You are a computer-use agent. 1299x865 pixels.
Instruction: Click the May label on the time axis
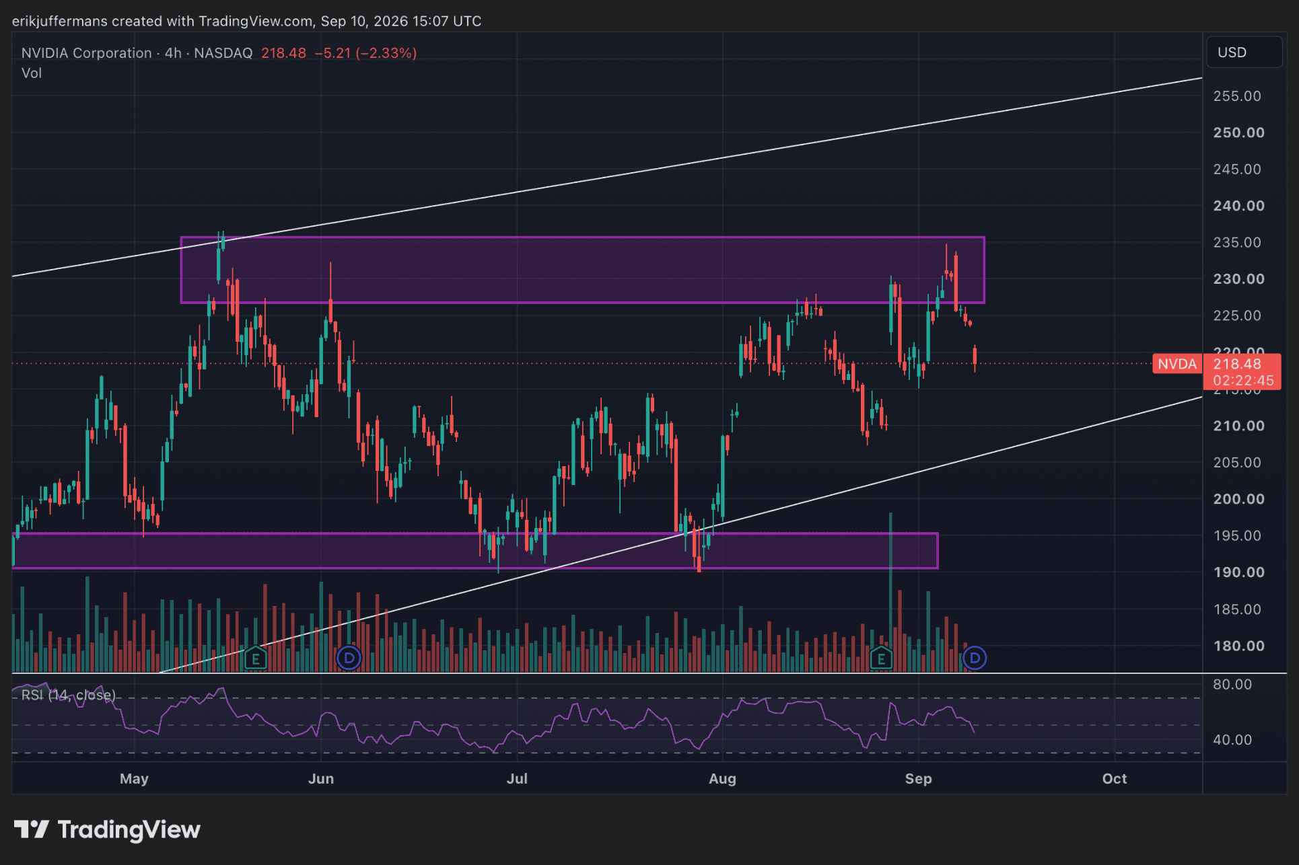(x=134, y=779)
